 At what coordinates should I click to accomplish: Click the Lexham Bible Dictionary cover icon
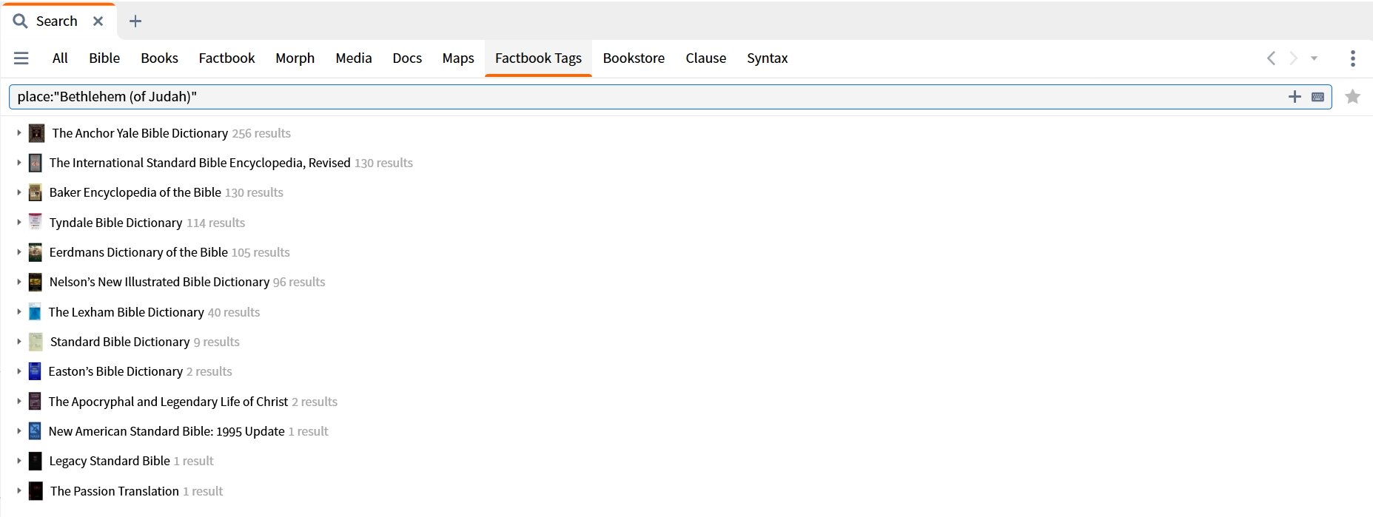[x=35, y=312]
